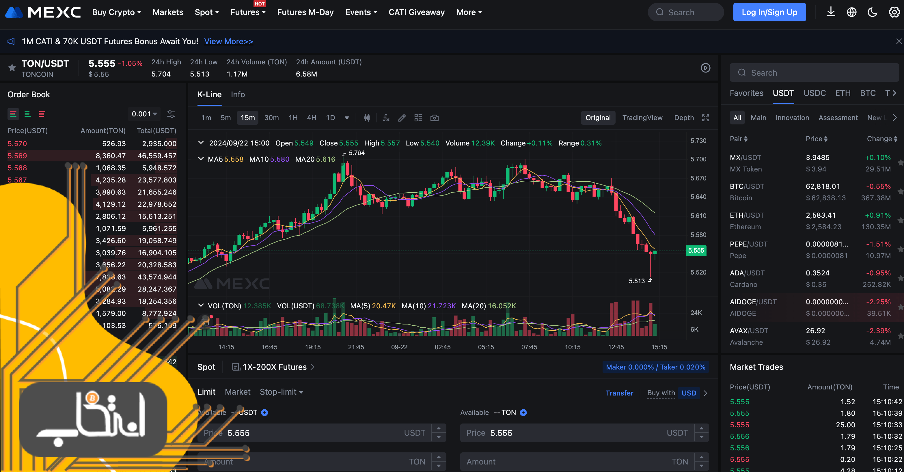
Task: Click the MEXC logo
Action: point(43,12)
